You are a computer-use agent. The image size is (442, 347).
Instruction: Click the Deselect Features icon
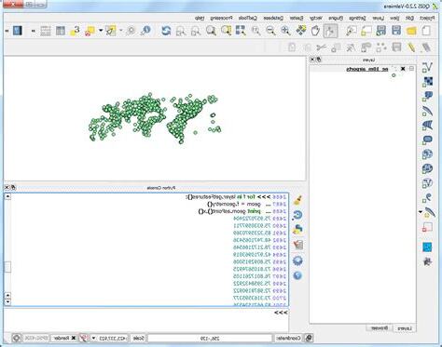90,31
